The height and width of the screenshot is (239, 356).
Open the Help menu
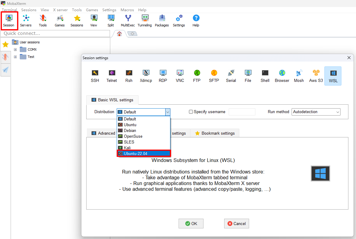142,10
